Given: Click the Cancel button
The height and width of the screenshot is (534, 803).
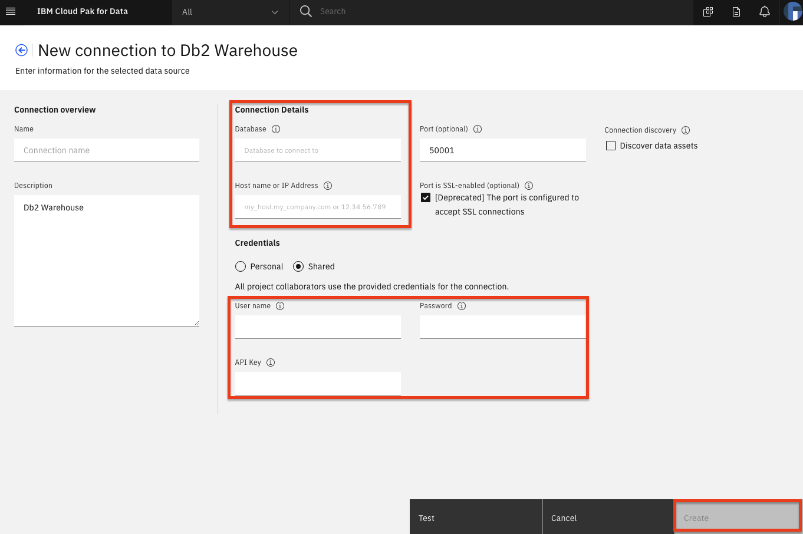Looking at the screenshot, I should pos(607,517).
